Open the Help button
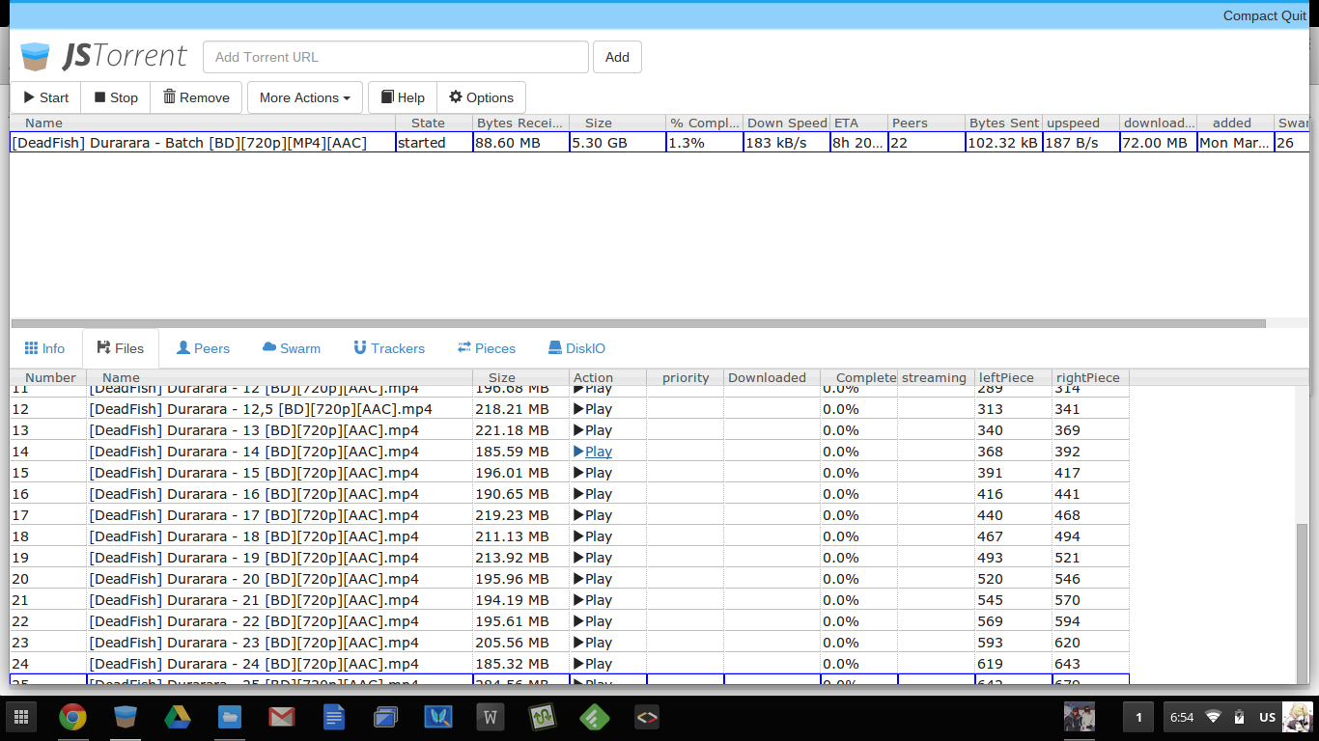This screenshot has width=1319, height=741. tap(403, 97)
